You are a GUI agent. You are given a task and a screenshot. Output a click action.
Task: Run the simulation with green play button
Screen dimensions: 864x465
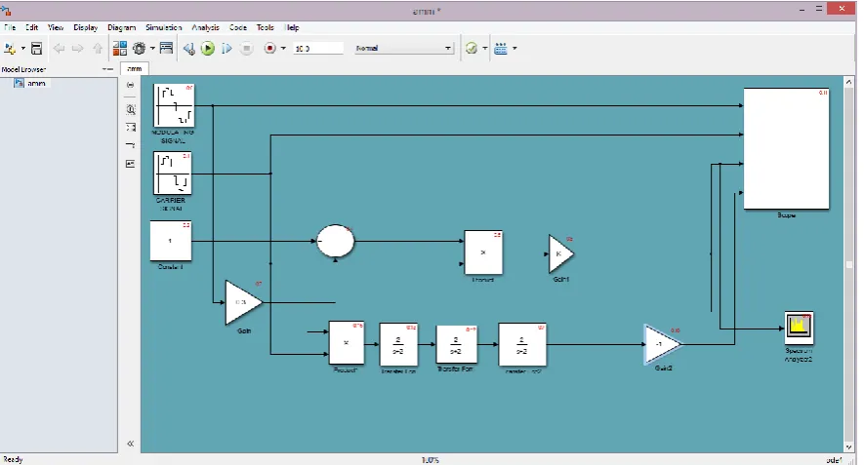[x=208, y=49]
